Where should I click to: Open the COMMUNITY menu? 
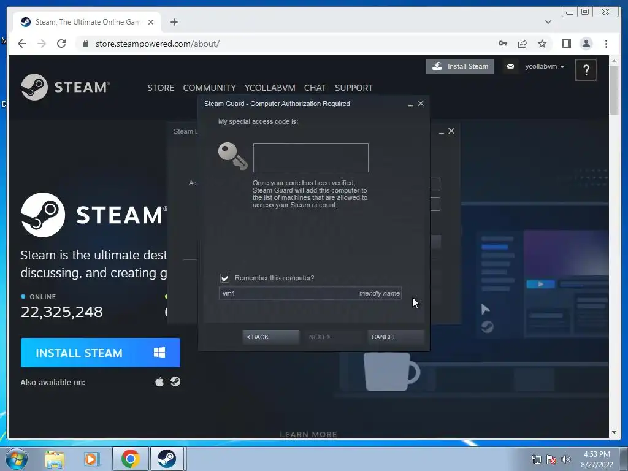210,88
